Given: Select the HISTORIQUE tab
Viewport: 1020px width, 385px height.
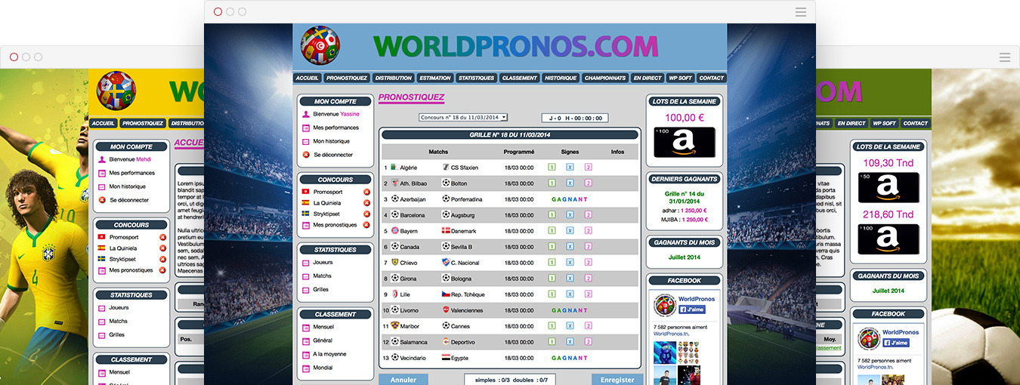Looking at the screenshot, I should click(561, 78).
